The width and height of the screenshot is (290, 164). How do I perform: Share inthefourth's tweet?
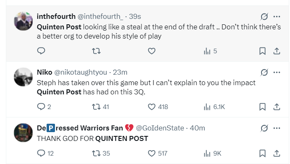(277, 51)
